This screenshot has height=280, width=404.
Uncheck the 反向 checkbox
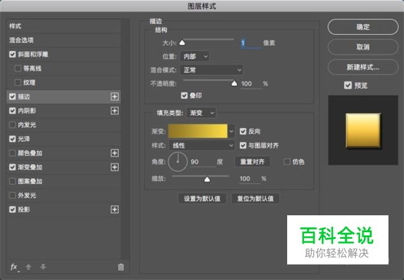(x=243, y=131)
